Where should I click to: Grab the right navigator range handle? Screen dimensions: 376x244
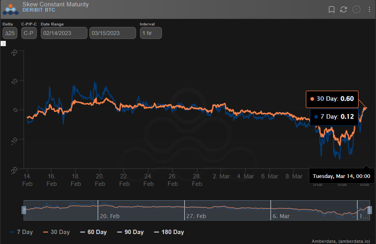370,210
